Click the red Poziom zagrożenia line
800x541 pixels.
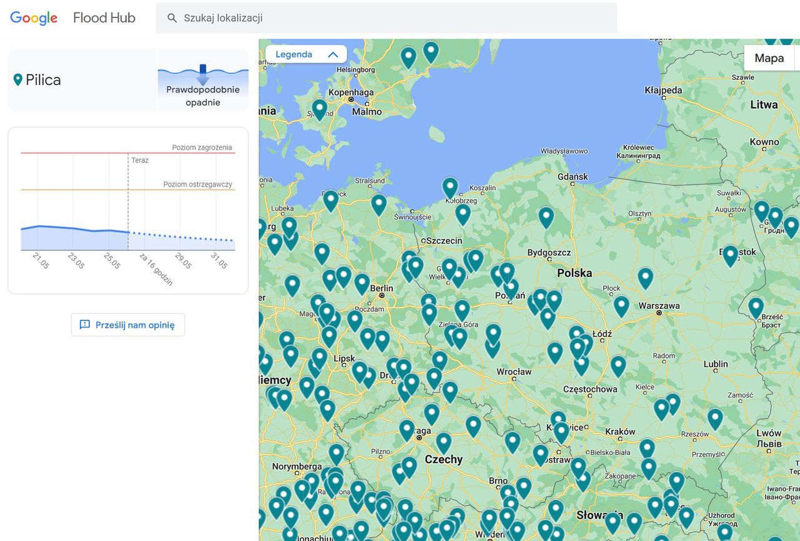click(128, 153)
